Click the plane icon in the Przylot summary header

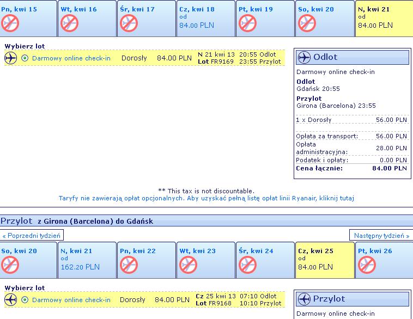pyautogui.click(x=304, y=299)
